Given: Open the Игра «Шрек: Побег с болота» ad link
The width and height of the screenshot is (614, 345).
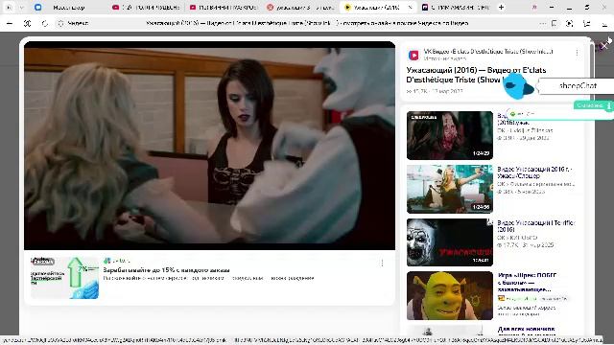Looking at the screenshot, I should (527, 283).
